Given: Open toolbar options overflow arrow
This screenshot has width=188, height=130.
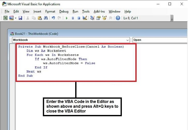Looking at the screenshot, I should click(172, 18).
